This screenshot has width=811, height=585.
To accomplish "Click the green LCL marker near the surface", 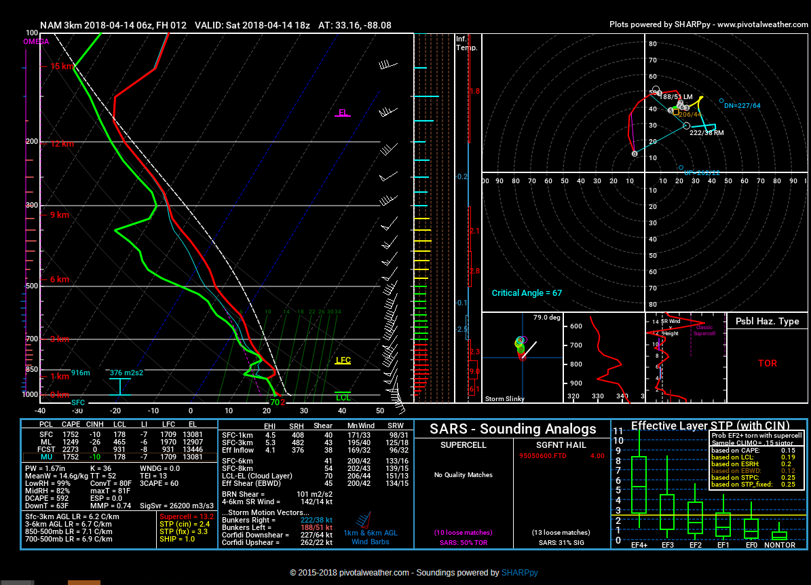I will [x=343, y=396].
